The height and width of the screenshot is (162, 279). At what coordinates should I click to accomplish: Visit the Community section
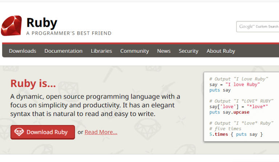134,51
